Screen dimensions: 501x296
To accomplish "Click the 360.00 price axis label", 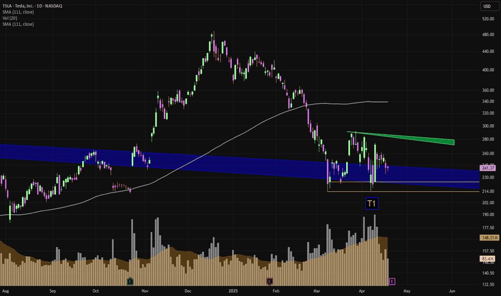I will (x=488, y=90).
